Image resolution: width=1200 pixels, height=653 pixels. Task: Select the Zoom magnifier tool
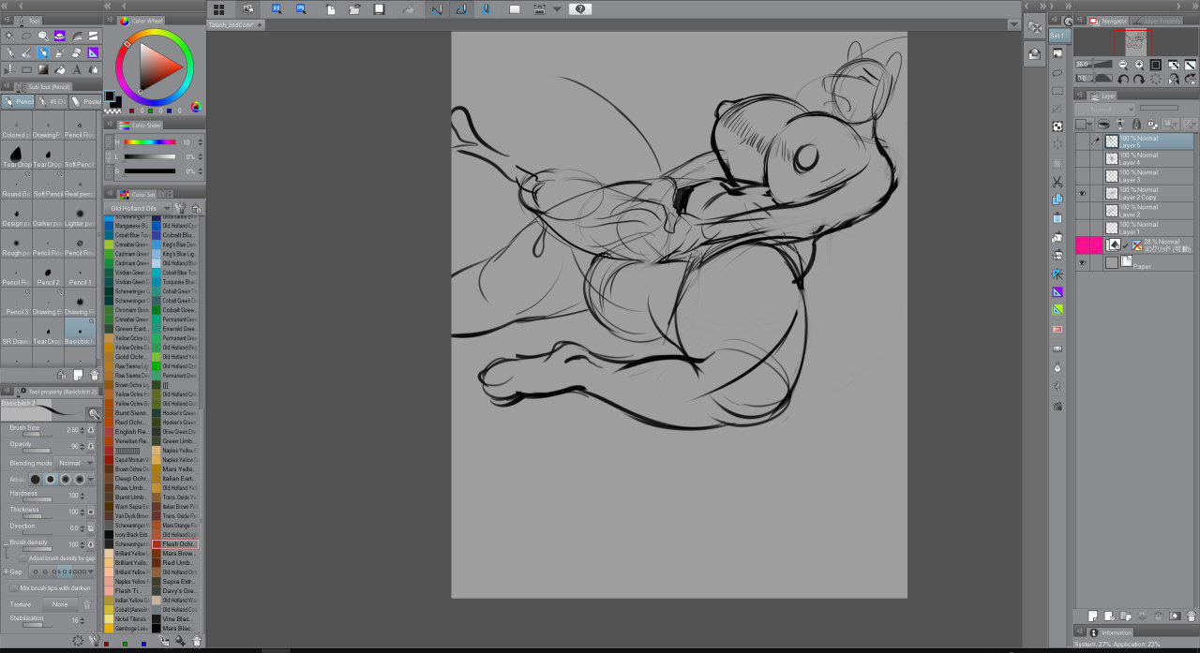pyautogui.click(x=43, y=36)
